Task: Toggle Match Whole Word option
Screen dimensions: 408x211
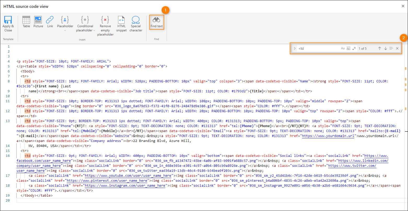Action: (x=348, y=48)
